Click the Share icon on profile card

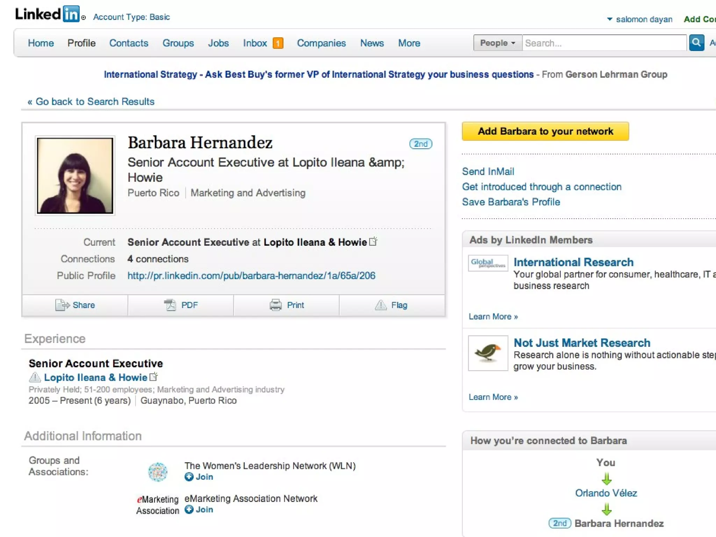click(62, 305)
